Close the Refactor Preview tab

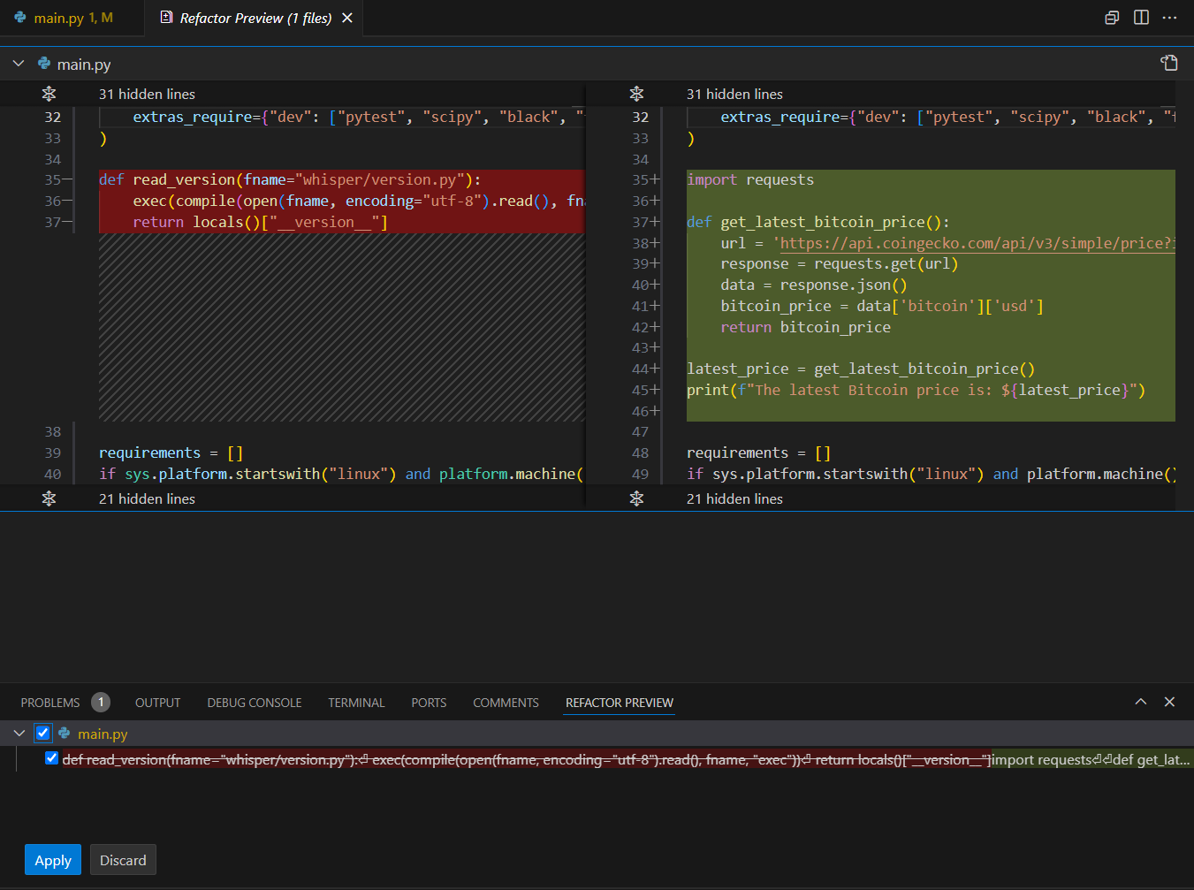pyautogui.click(x=347, y=18)
